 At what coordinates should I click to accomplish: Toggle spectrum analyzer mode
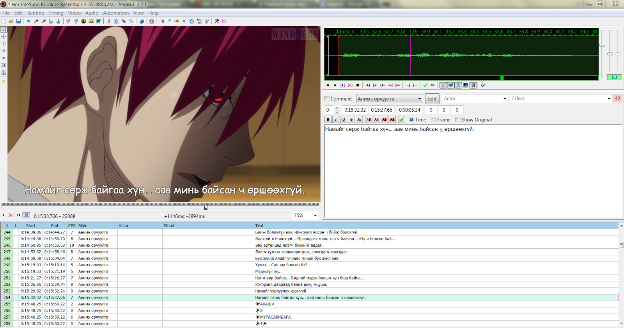(466, 85)
